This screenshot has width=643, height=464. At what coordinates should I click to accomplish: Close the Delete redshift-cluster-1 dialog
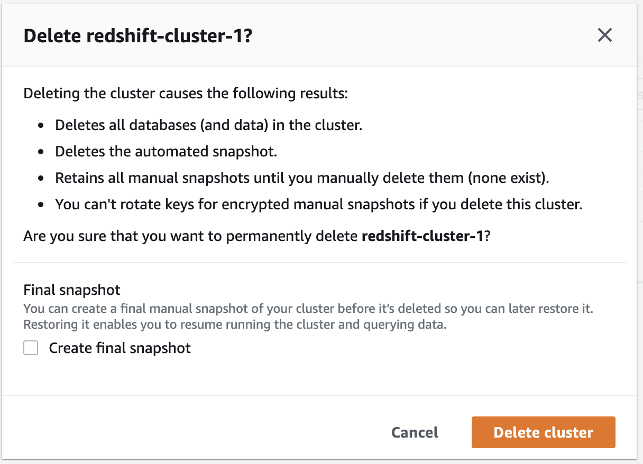pyautogui.click(x=604, y=35)
